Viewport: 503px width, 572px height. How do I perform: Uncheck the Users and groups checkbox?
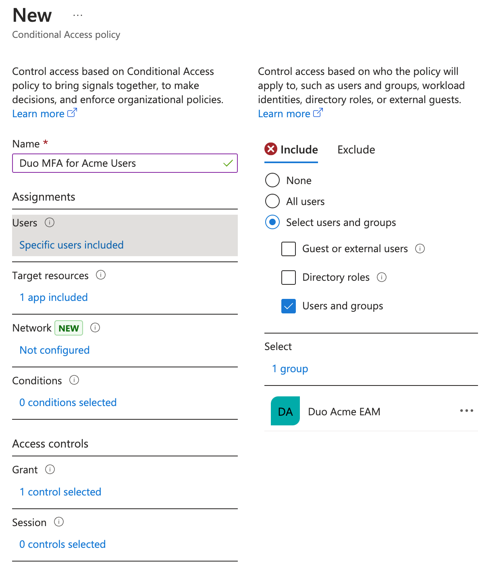289,306
